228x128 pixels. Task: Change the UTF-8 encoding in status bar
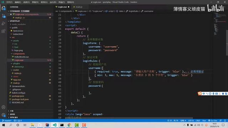pyautogui.click(x=191, y=121)
